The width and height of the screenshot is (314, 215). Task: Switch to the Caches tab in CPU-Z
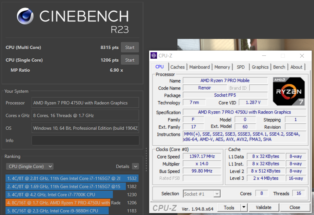[x=177, y=67]
